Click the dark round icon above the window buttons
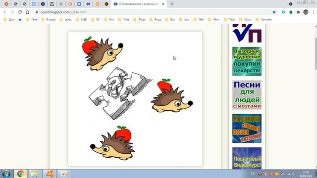The width and height of the screenshot is (317, 178). (291, 4)
